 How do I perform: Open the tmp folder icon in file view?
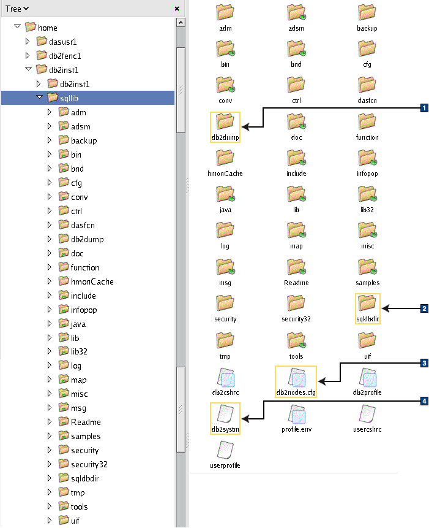click(x=225, y=340)
